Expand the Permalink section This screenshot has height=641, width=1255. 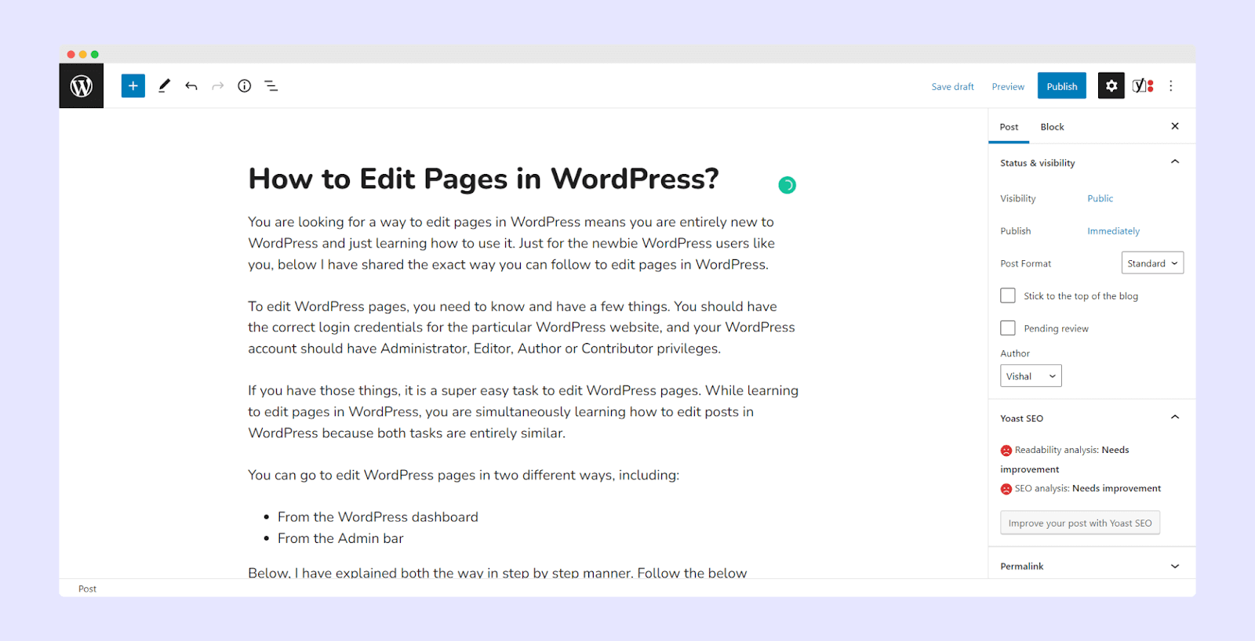click(1175, 566)
